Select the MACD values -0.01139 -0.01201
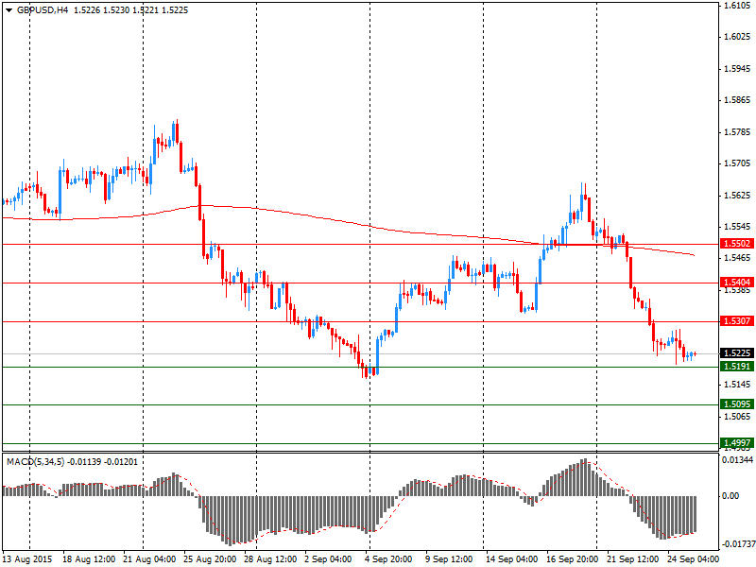The image size is (756, 567). click(103, 462)
